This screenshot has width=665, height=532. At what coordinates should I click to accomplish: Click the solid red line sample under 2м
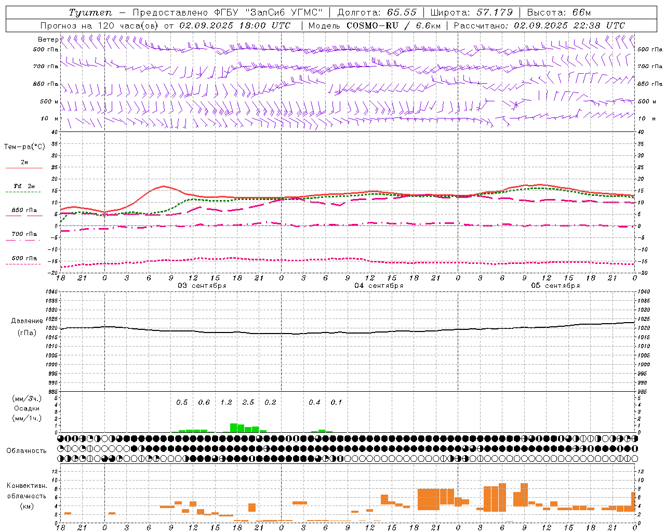24,168
